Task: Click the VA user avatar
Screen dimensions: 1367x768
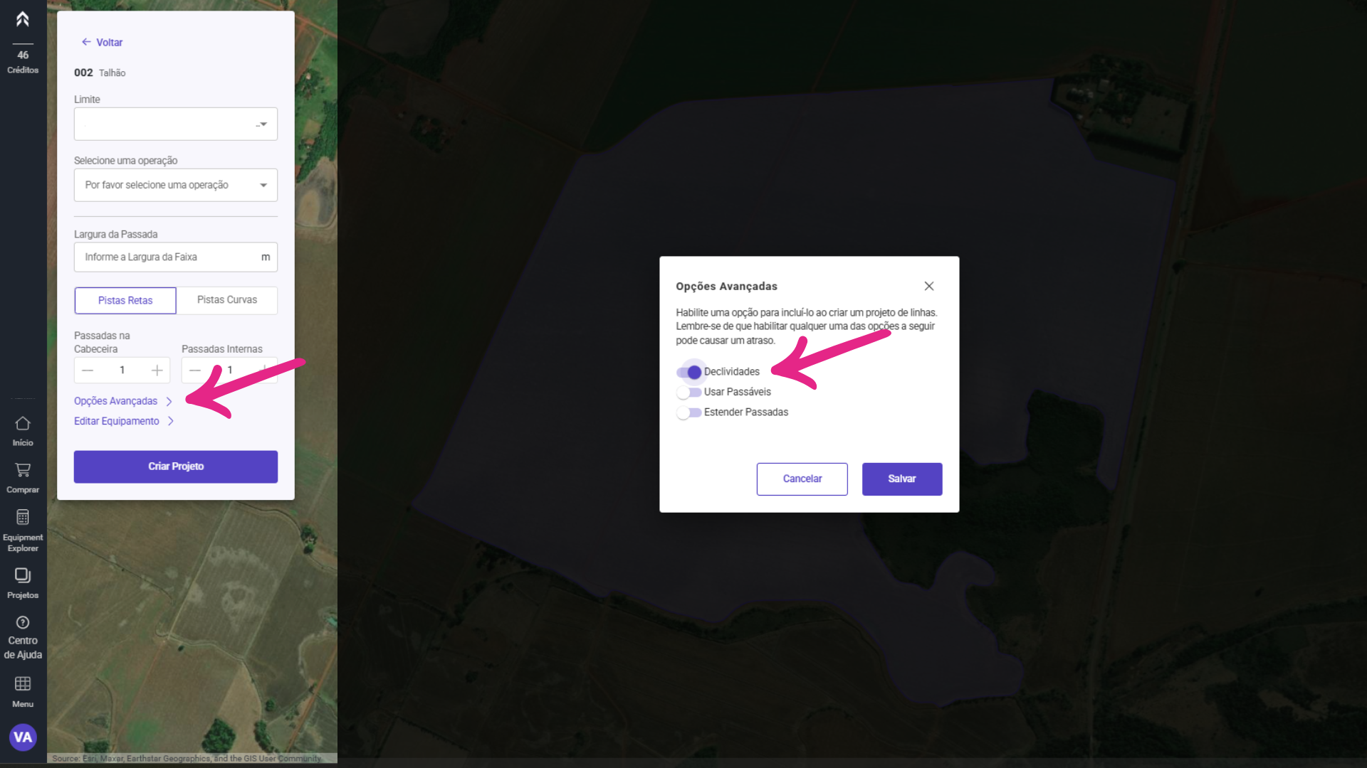Action: tap(23, 737)
